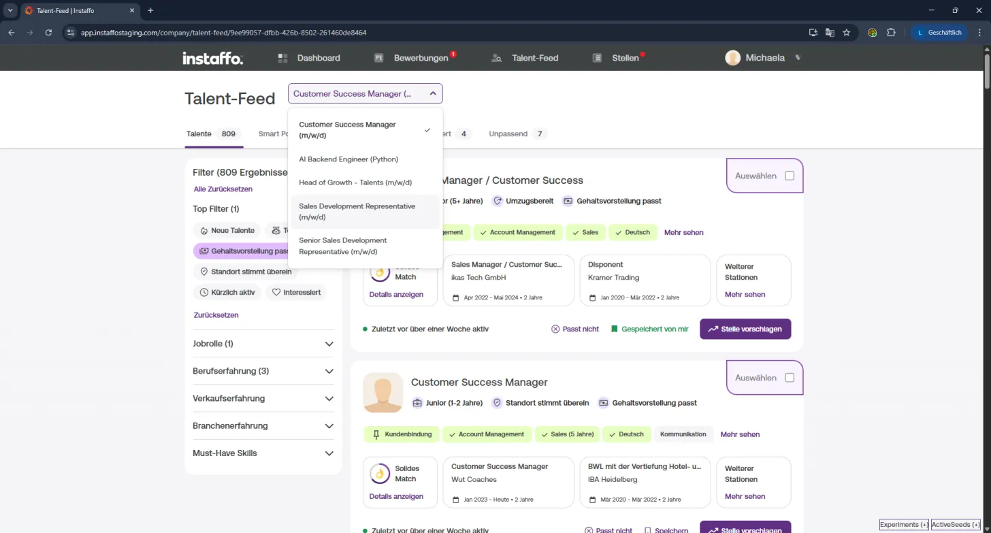Toggle the Gehaltsvorstellung passt filter chip
This screenshot has width=991, height=533.
(245, 251)
